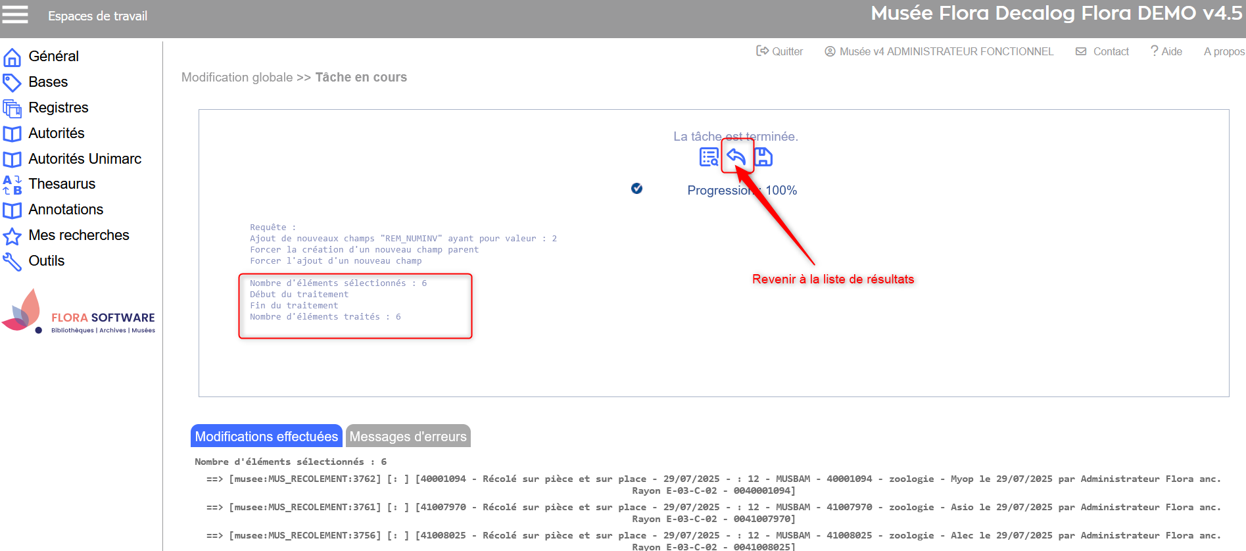Select Modifications effectuées tab
Viewport: 1246px width, 551px height.
[266, 437]
